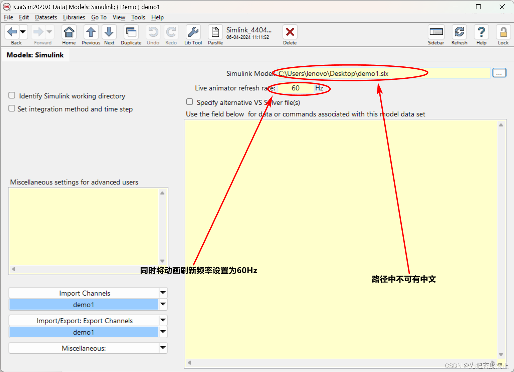Enable Identify Simulink working directory checkbox

12,95
